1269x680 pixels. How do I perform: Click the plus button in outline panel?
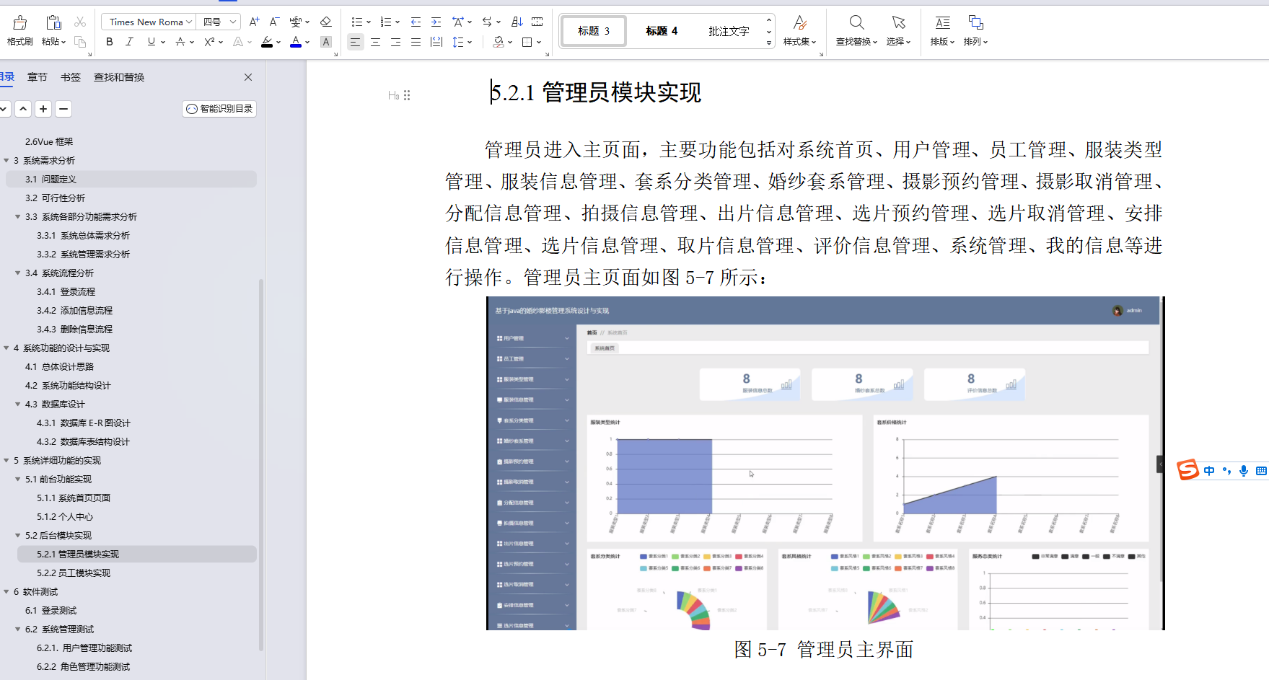[43, 109]
